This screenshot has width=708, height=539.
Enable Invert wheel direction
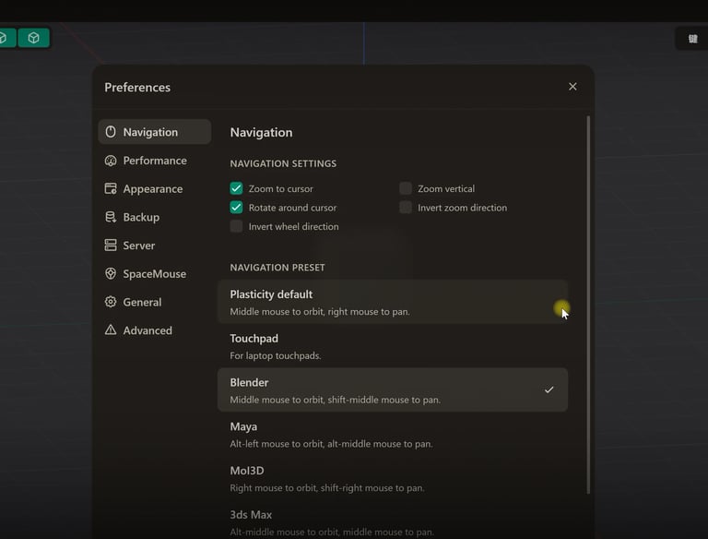(x=236, y=226)
